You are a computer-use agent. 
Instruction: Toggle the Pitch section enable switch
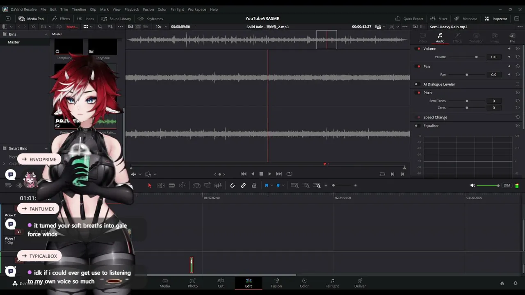click(x=418, y=93)
